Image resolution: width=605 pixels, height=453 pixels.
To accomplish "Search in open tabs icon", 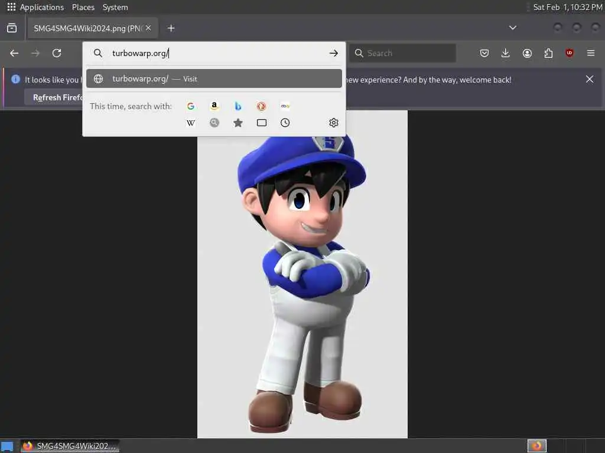I will pyautogui.click(x=262, y=123).
